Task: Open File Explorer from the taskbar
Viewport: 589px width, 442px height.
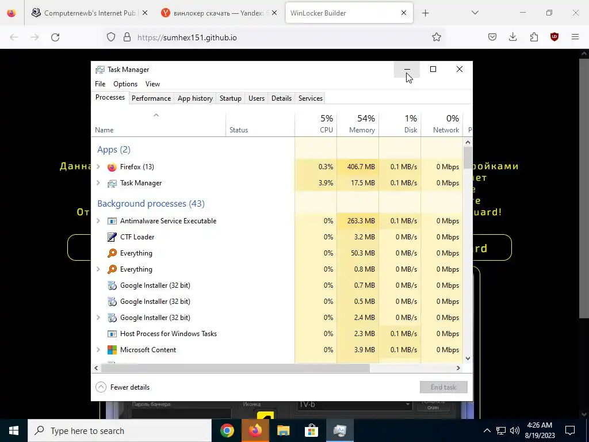Action: pyautogui.click(x=283, y=430)
